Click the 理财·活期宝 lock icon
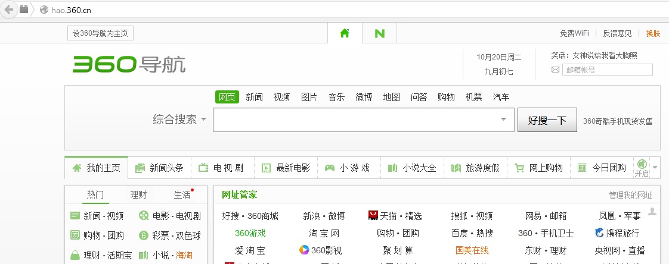The image size is (669, 264). [75, 255]
